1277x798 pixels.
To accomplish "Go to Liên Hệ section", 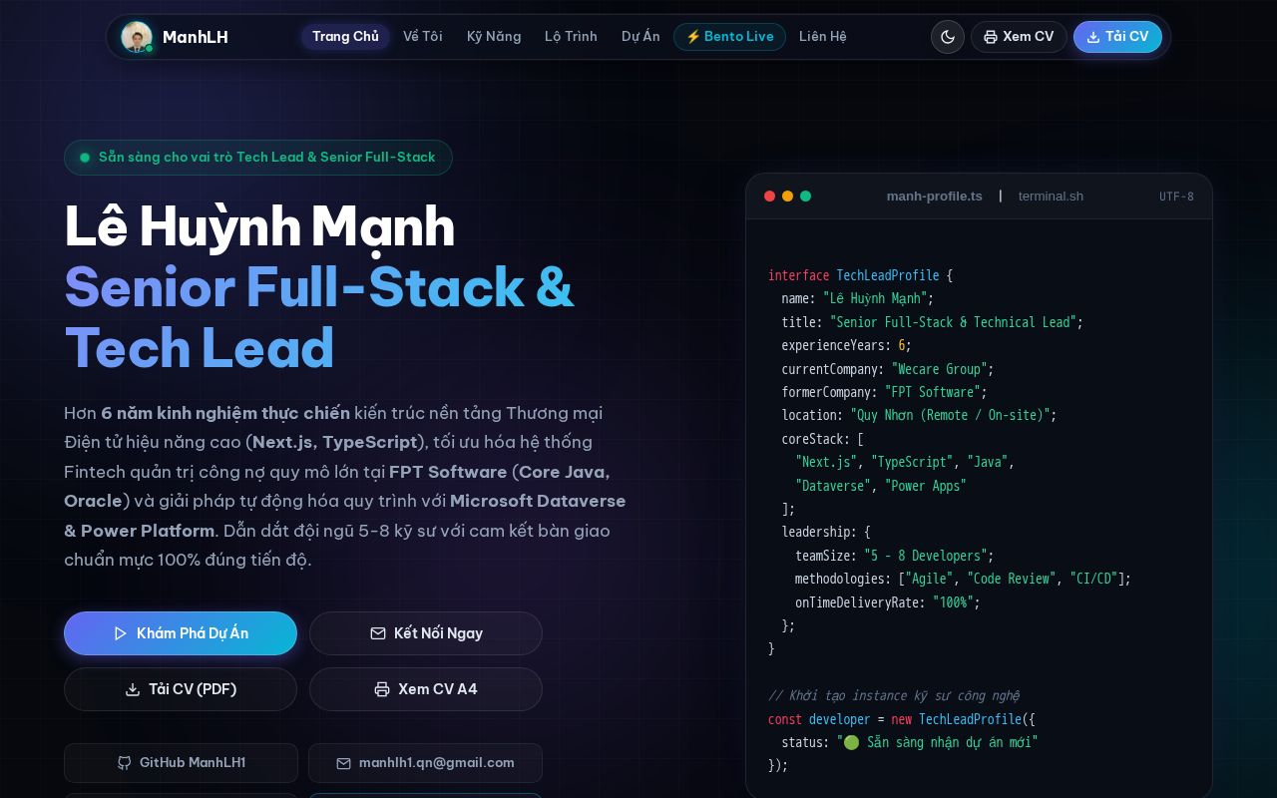I will [x=823, y=37].
